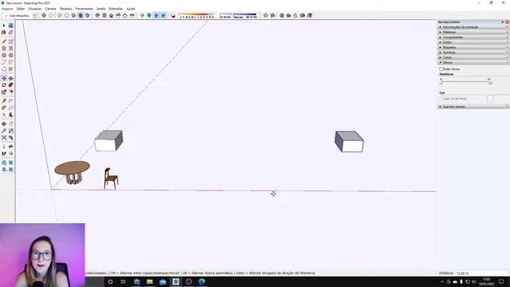Close the Bandeja padrão tray

click(x=507, y=22)
